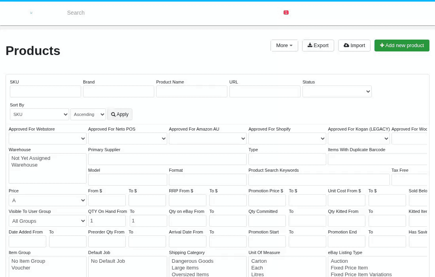Click into the Brand filter field
The width and height of the screenshot is (435, 277).
119,91
